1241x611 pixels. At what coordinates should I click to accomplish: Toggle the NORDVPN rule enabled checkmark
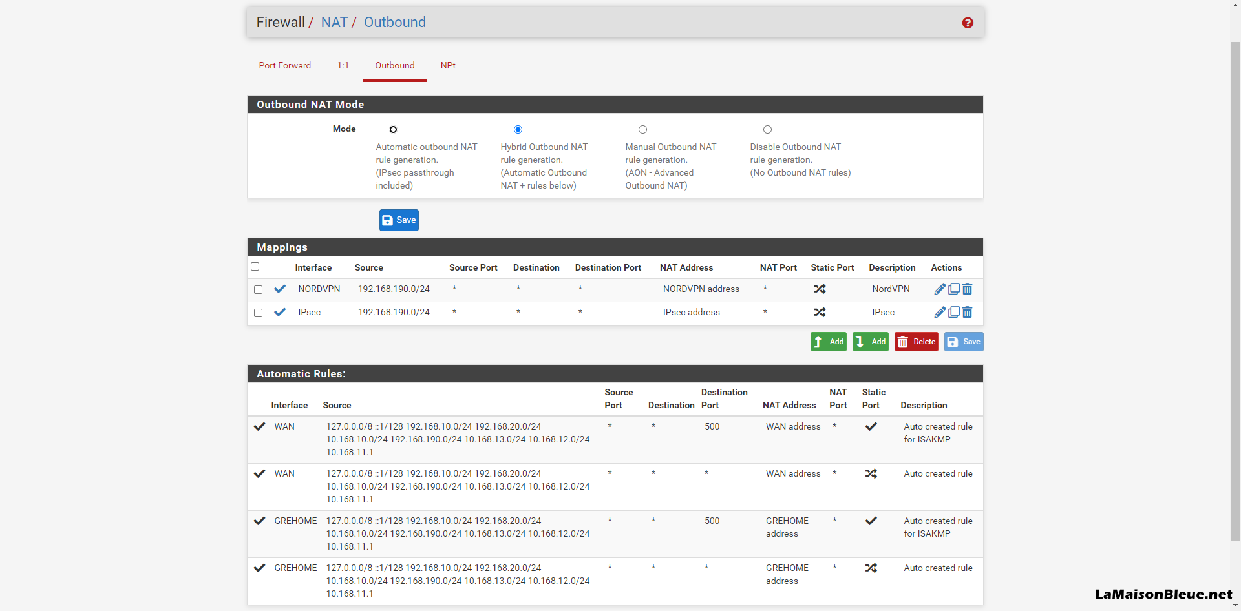click(x=280, y=289)
